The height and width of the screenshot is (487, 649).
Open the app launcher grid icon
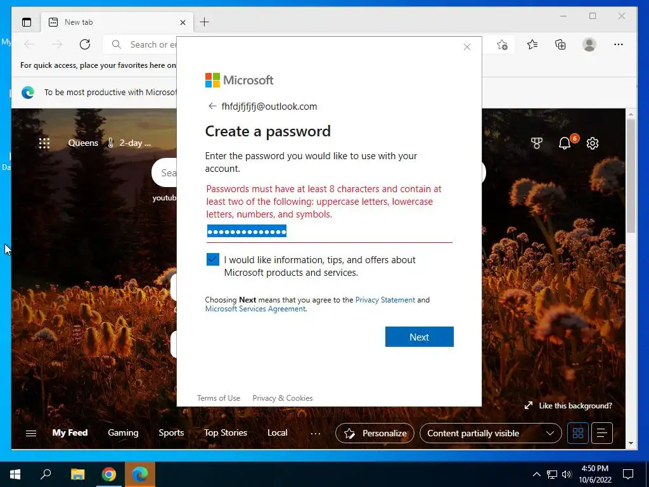[x=44, y=143]
